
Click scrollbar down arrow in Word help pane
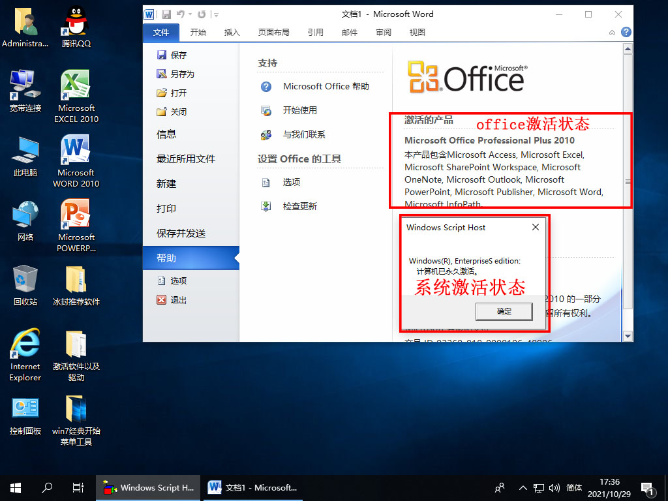click(x=628, y=336)
